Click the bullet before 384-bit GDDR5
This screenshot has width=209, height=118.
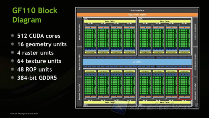tap(12, 78)
